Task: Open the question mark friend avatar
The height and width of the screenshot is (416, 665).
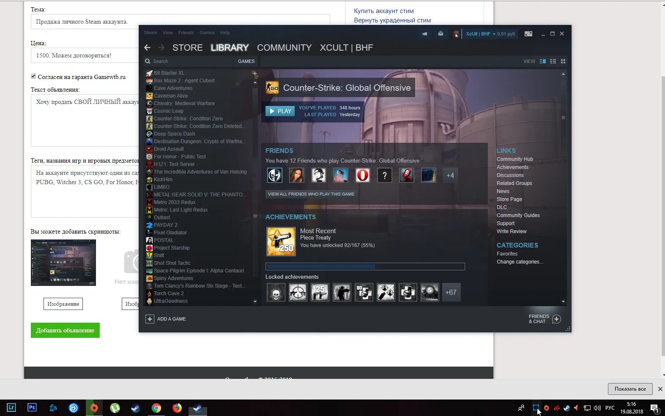Action: pos(385,175)
